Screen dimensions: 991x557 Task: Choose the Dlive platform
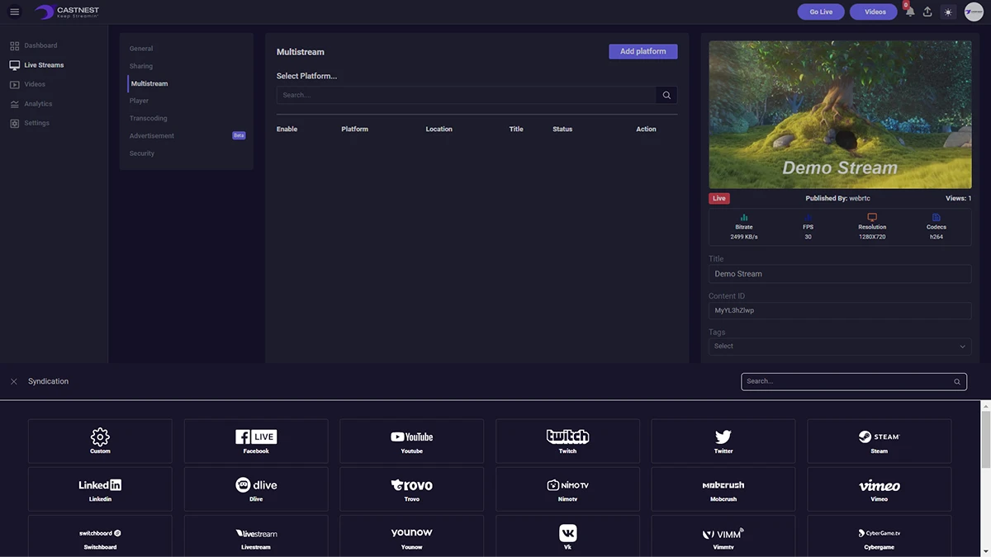(256, 489)
